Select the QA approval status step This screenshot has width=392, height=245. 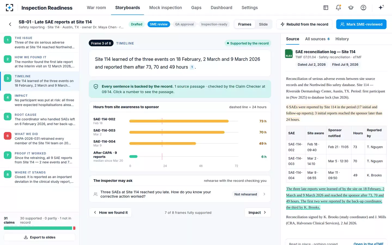(184, 24)
